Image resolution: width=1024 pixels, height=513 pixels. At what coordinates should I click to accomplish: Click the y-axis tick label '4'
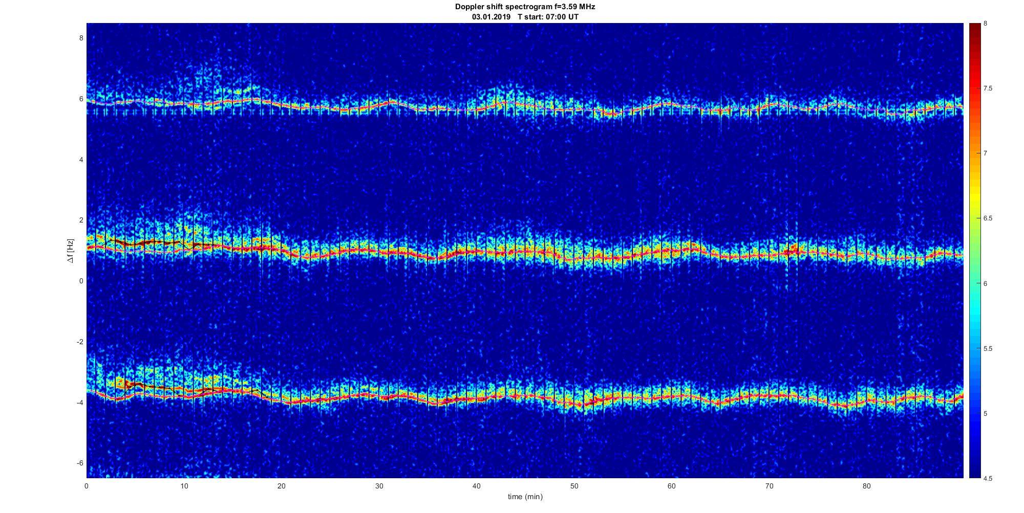tap(81, 160)
